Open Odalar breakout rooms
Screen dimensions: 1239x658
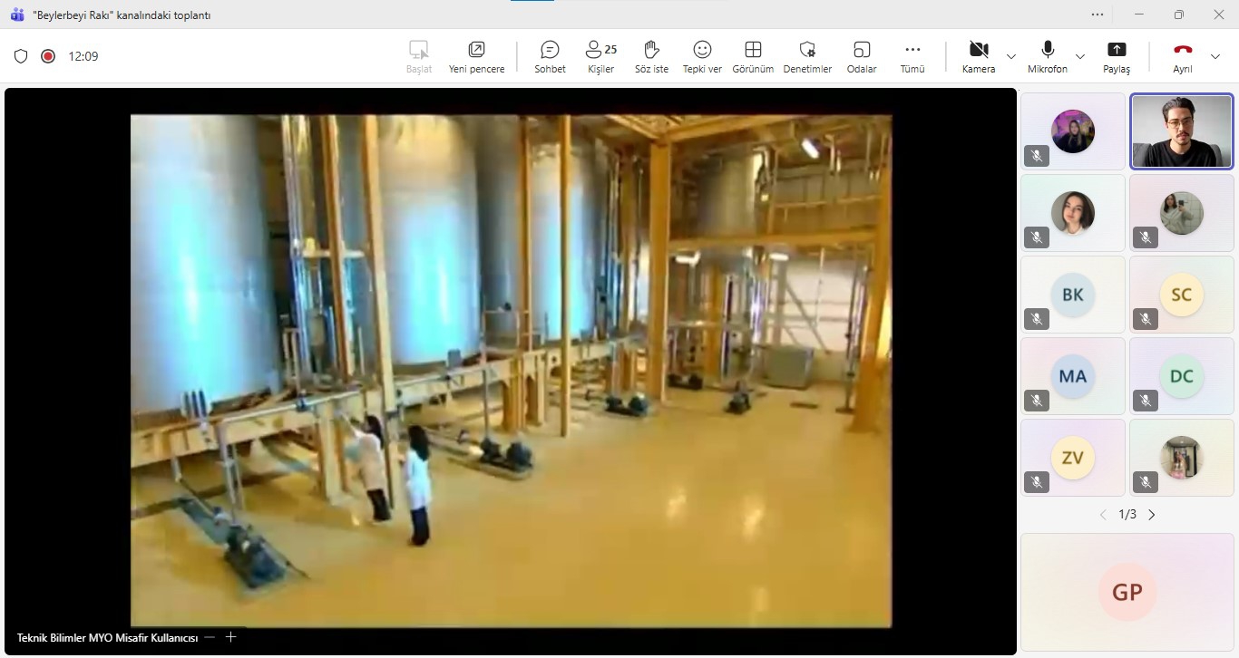[x=862, y=56]
